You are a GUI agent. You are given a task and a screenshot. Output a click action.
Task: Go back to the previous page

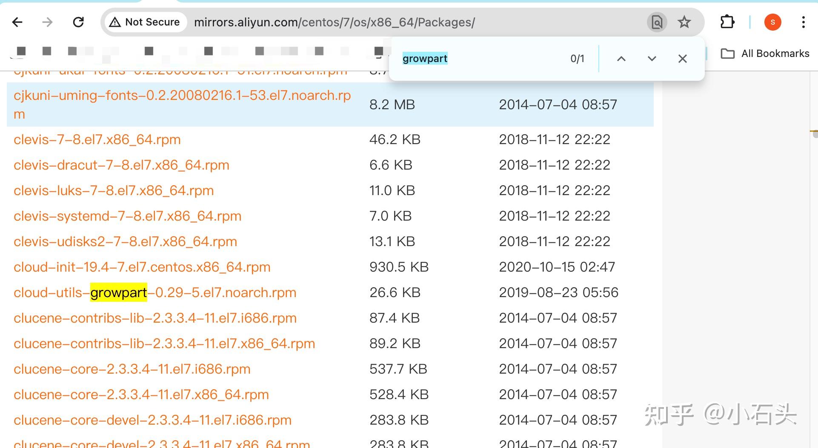[17, 22]
